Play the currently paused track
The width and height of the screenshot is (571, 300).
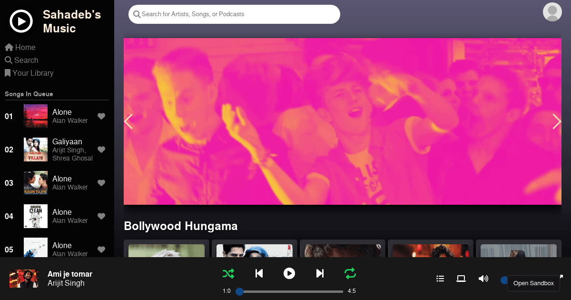[289, 273]
